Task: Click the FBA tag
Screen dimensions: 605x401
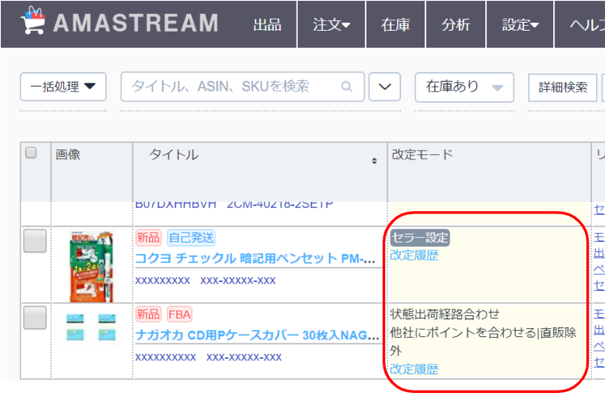Action: click(180, 314)
